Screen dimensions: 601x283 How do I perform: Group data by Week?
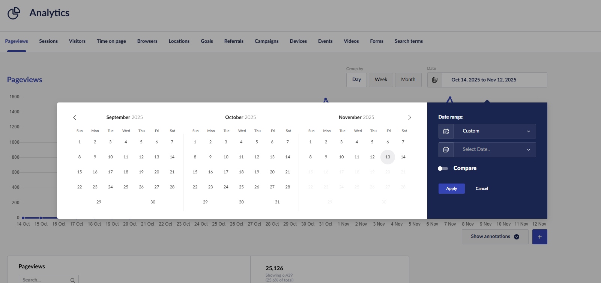pos(381,80)
